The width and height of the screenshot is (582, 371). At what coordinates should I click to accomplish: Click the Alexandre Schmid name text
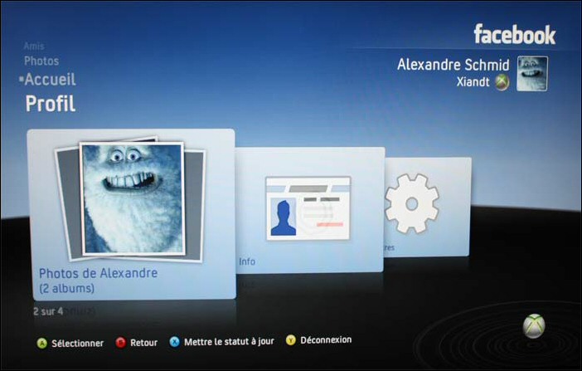[x=453, y=65]
